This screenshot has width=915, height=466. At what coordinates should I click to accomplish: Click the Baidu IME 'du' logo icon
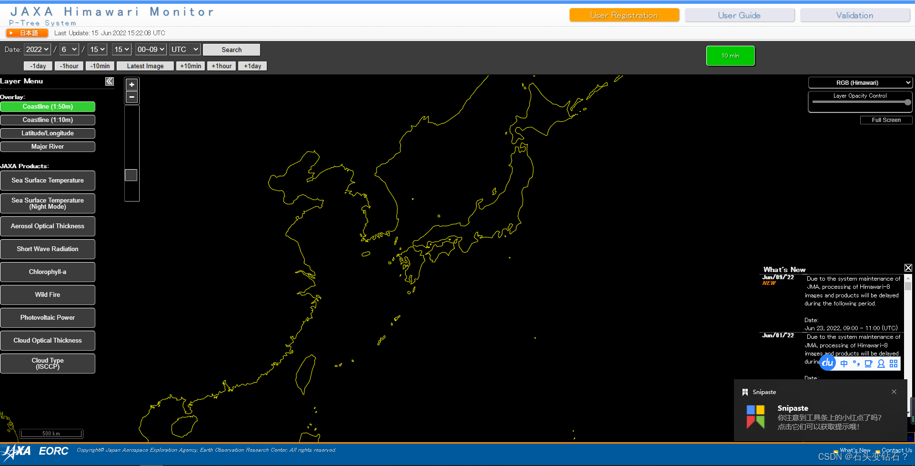click(x=828, y=363)
